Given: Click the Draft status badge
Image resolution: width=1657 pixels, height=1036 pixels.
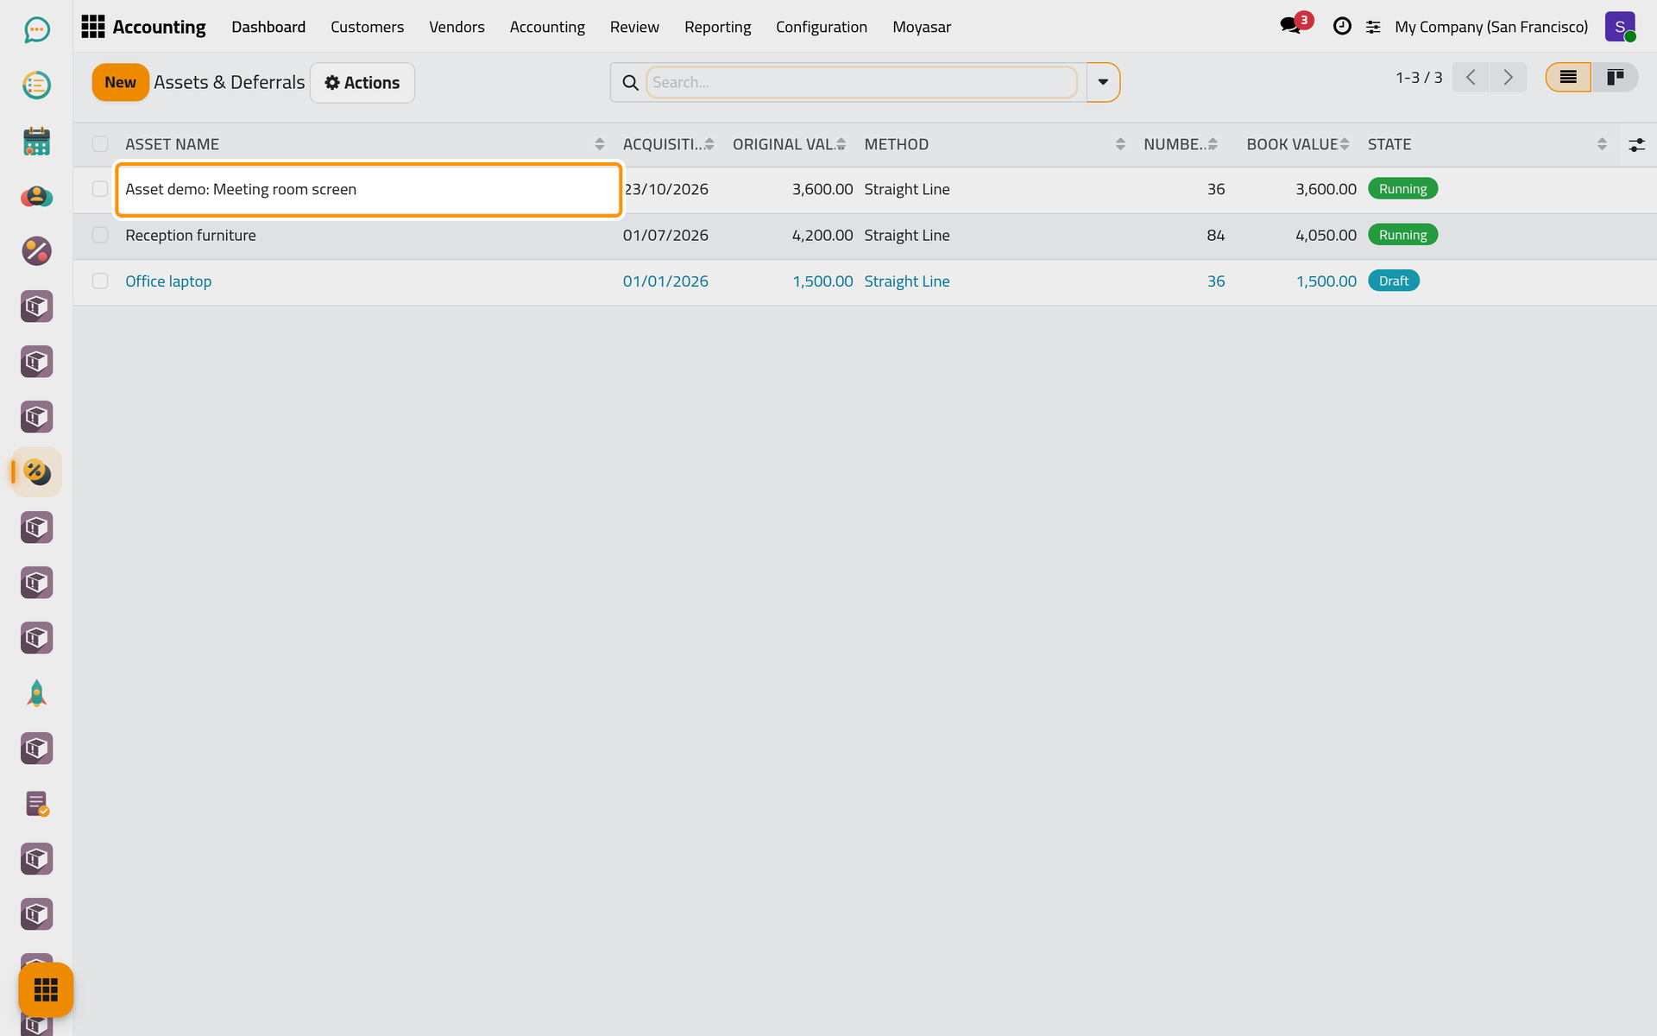Looking at the screenshot, I should (x=1393, y=281).
